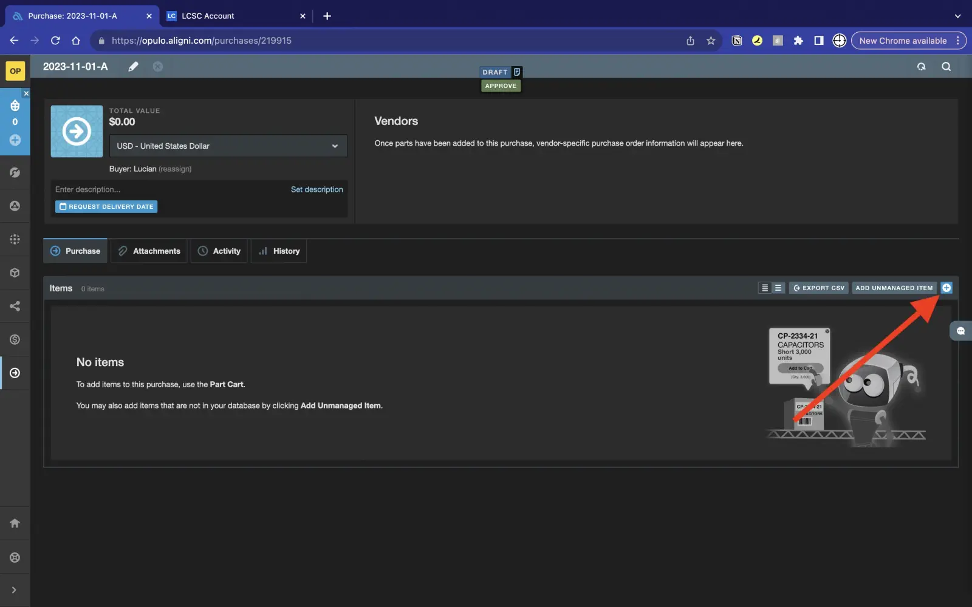
Task: Open the chat support bubble
Action: point(960,331)
